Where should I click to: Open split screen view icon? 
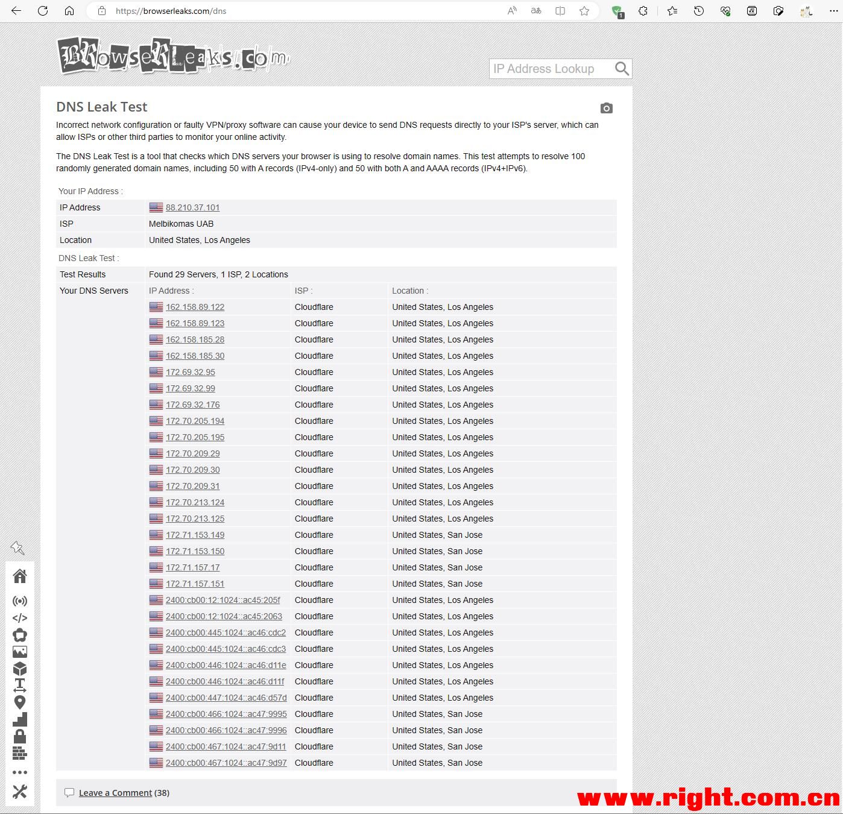point(560,11)
